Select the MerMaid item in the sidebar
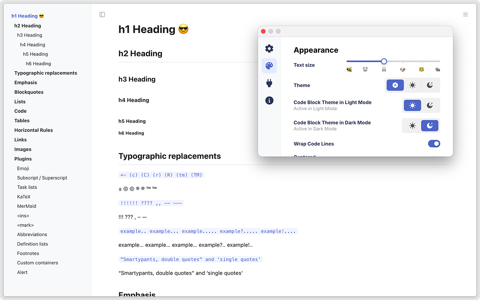The width and height of the screenshot is (480, 300). click(x=26, y=206)
